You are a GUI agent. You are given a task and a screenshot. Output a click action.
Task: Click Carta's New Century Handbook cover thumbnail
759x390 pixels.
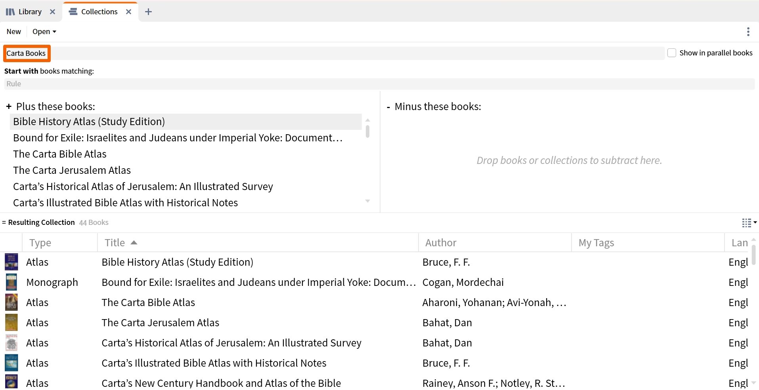coord(11,382)
